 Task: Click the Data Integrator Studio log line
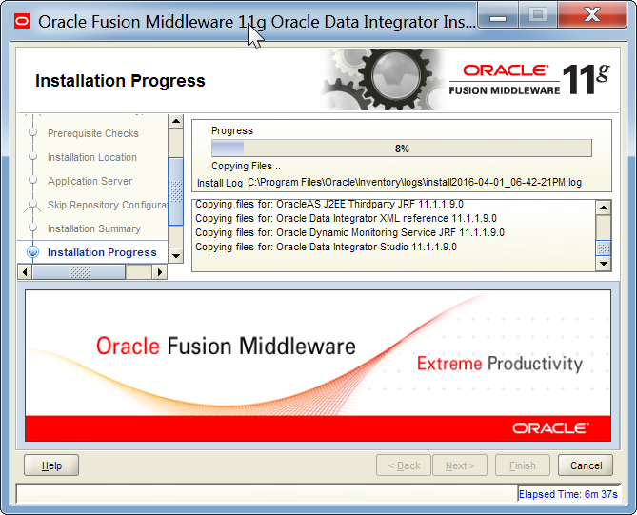point(326,247)
